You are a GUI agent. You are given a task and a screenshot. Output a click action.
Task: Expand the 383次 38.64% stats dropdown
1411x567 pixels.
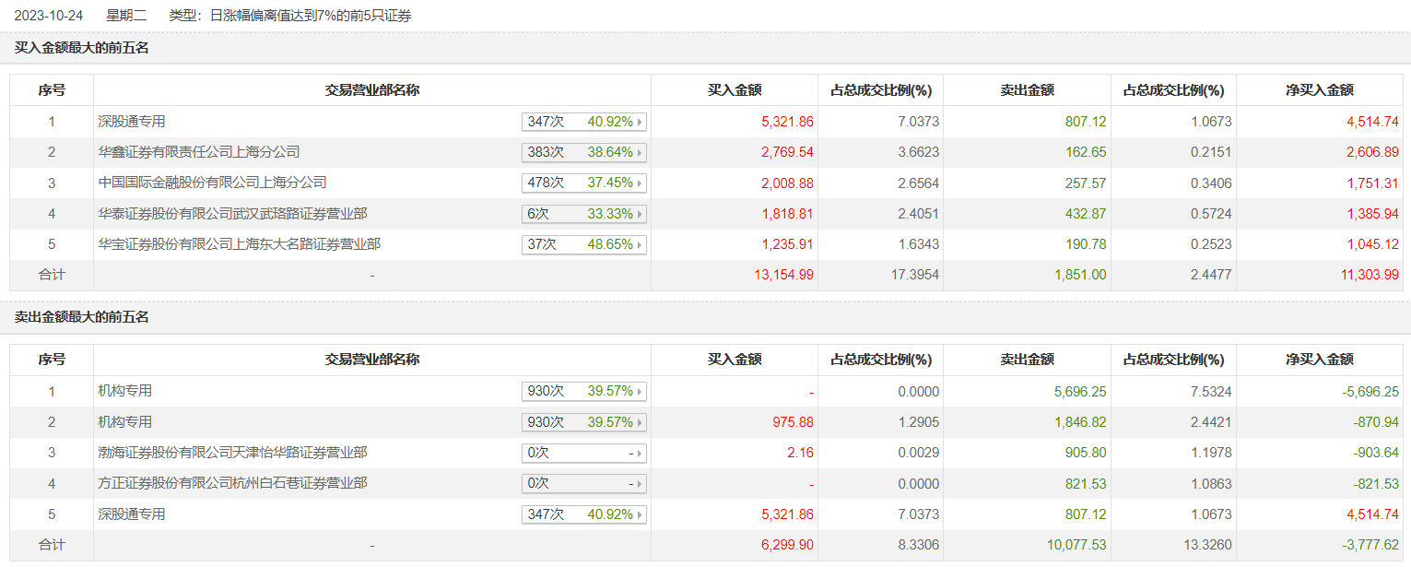point(583,152)
